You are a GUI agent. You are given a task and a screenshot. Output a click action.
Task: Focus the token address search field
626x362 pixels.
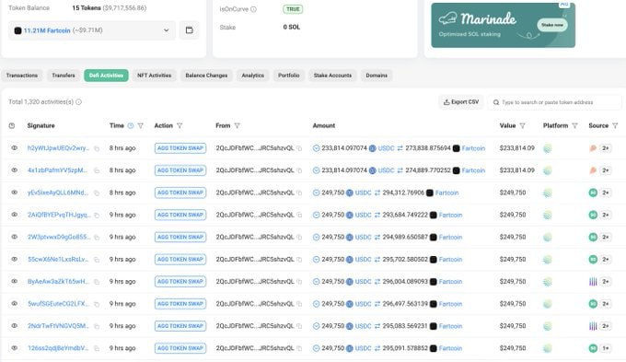pyautogui.click(x=554, y=102)
